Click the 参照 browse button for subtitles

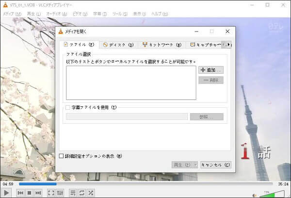pos(207,117)
